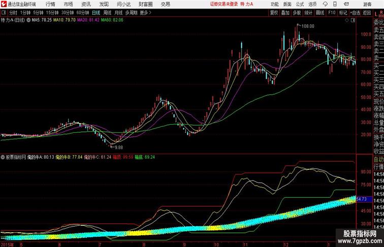
Task: Switch to the 分时 period tab
Action: click(13, 13)
